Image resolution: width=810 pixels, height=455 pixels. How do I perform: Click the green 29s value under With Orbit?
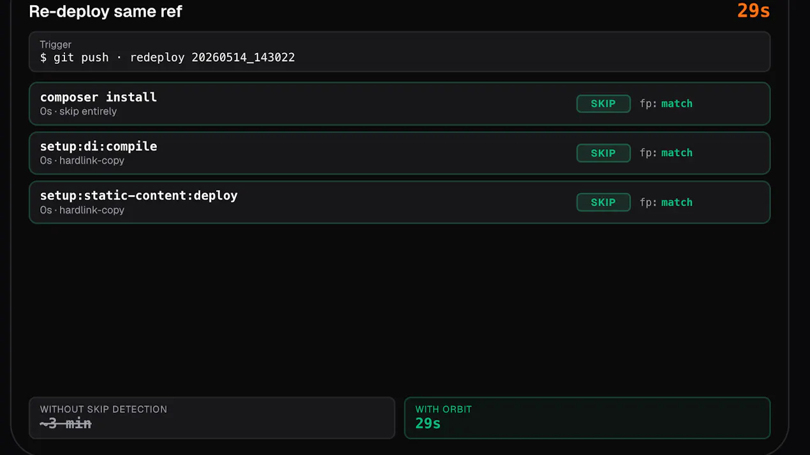pos(428,423)
